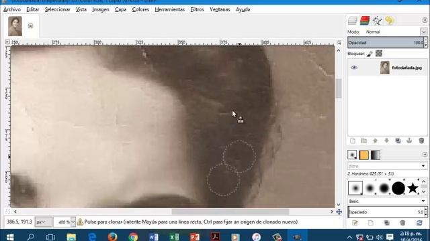
Task: Open the Brushes dock tab
Action: point(352,155)
